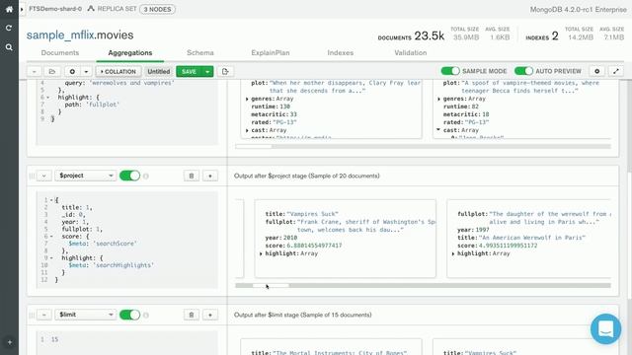
Task: Select the Aggregations tab
Action: tap(129, 52)
